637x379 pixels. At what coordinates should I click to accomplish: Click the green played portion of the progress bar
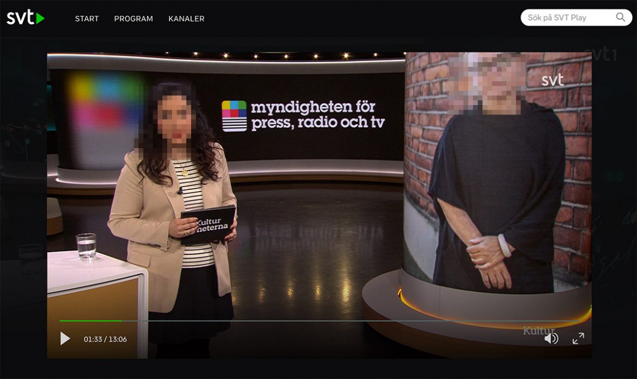pyautogui.click(x=90, y=321)
